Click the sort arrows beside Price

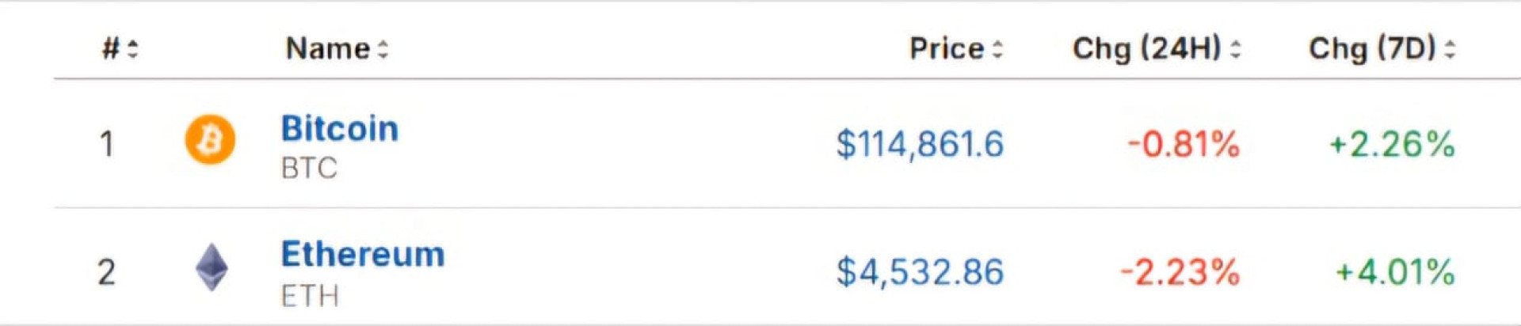pyautogui.click(x=997, y=49)
